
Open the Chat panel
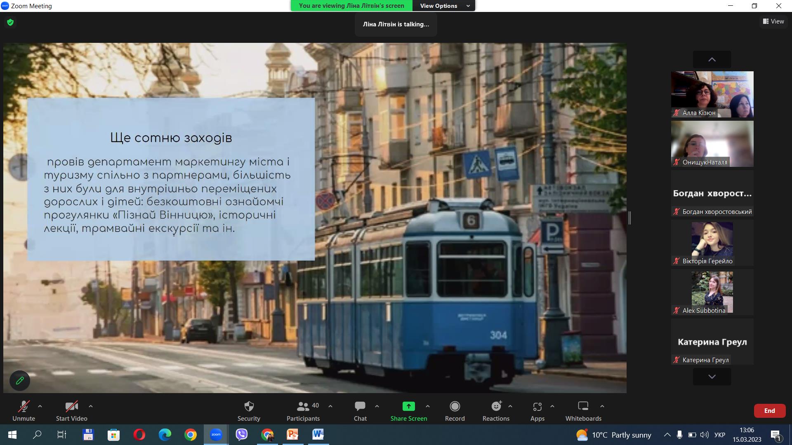360,407
